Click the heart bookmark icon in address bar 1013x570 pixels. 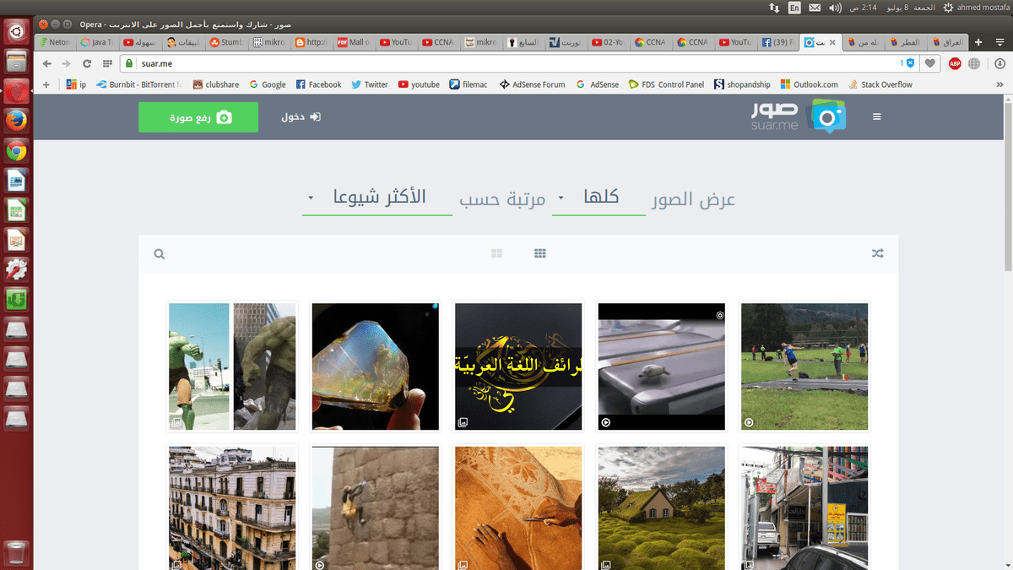tap(930, 63)
